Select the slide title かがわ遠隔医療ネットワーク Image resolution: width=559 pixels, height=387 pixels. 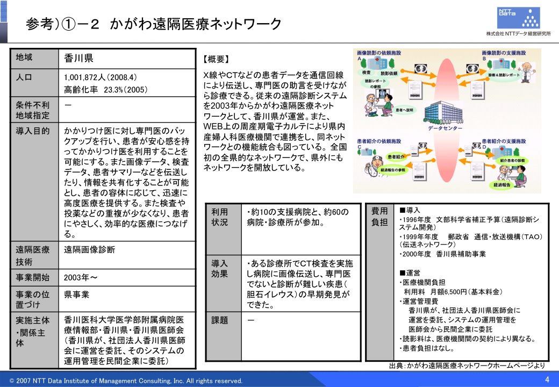point(196,24)
